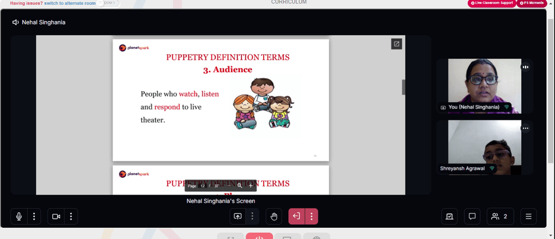Image resolution: width=555 pixels, height=239 pixels.
Task: Click the planetspark logo on Audience slide
Action: click(x=134, y=48)
